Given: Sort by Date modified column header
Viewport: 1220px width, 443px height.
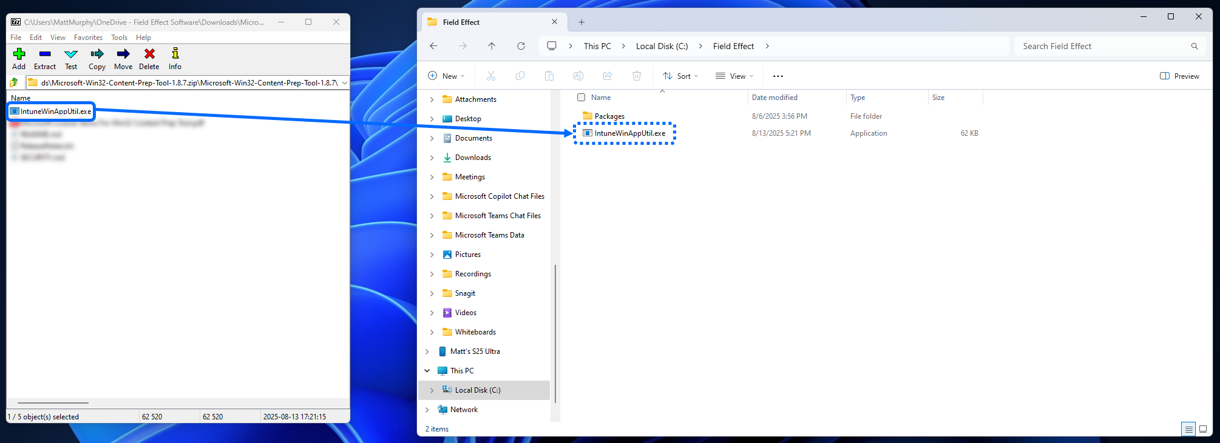Looking at the screenshot, I should click(774, 97).
